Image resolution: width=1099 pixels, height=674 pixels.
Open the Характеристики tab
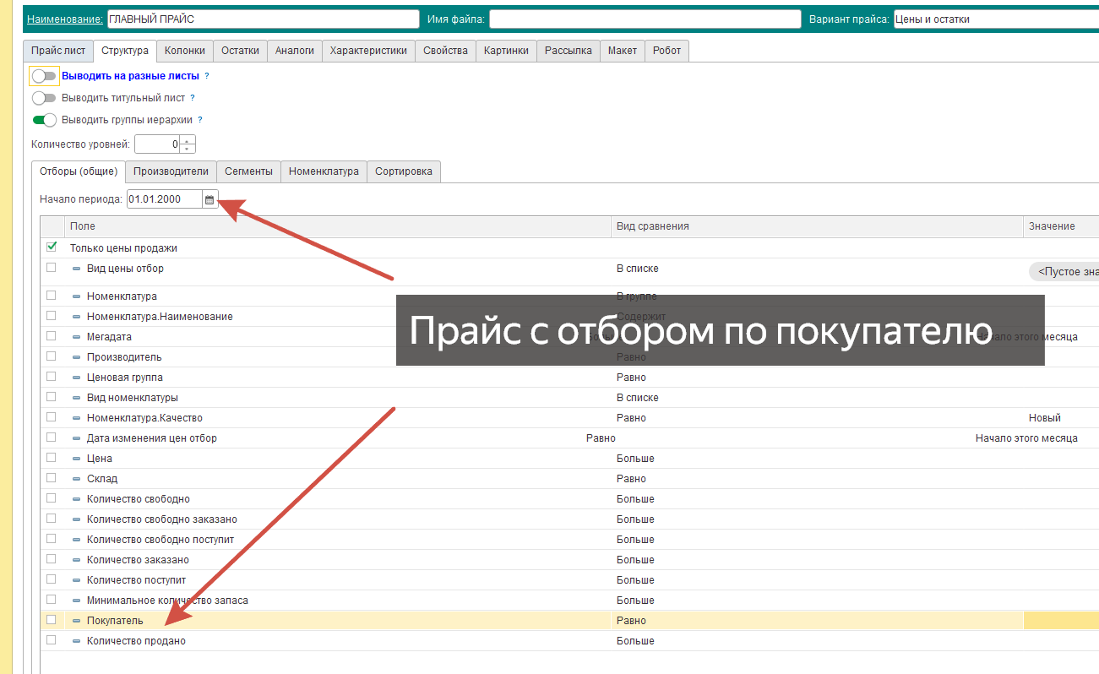point(369,51)
